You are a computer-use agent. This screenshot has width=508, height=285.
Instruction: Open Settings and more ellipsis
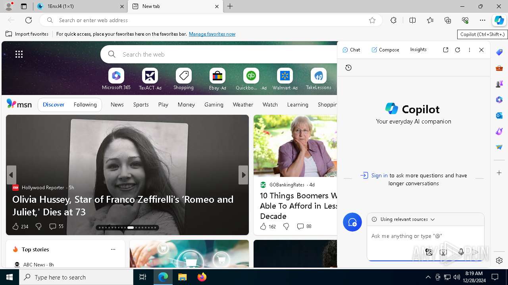click(x=483, y=20)
